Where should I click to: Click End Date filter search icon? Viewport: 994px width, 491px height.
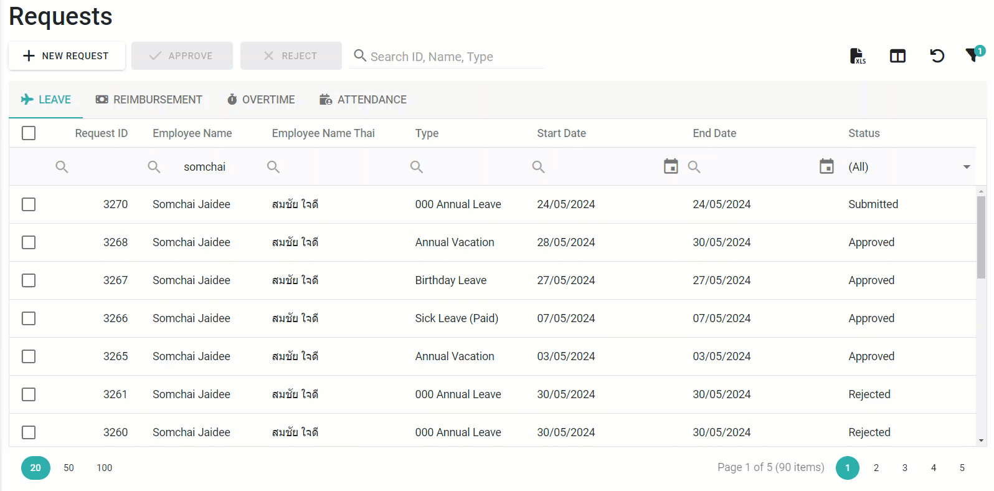tap(694, 167)
